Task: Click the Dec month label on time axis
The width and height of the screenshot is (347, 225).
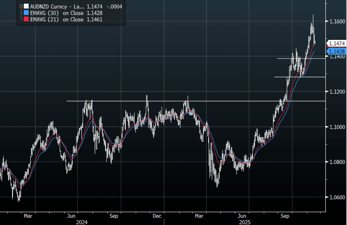Action: [157, 216]
